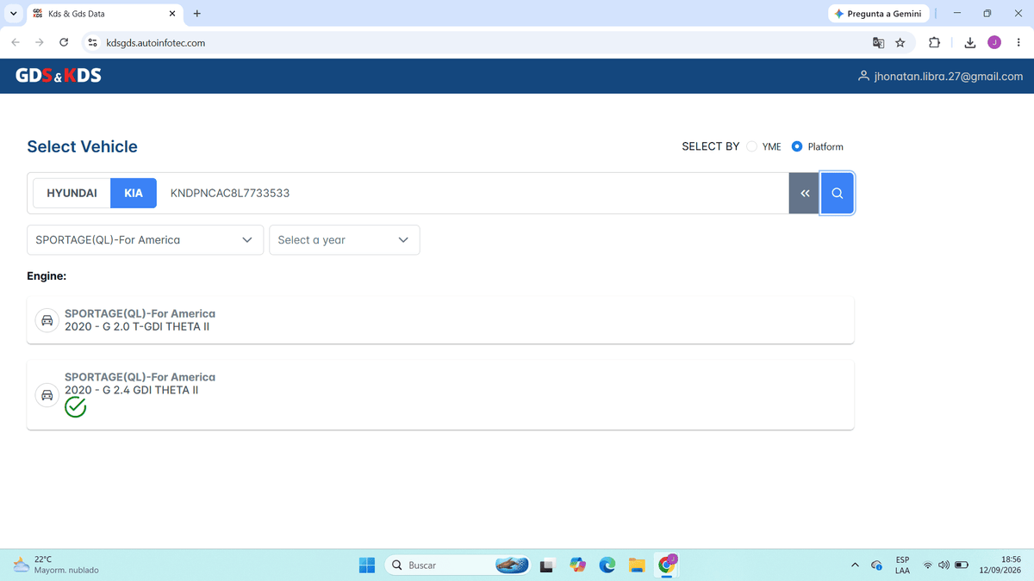Image resolution: width=1034 pixels, height=581 pixels.
Task: Open the ESP LAA language indicator
Action: pyautogui.click(x=902, y=565)
